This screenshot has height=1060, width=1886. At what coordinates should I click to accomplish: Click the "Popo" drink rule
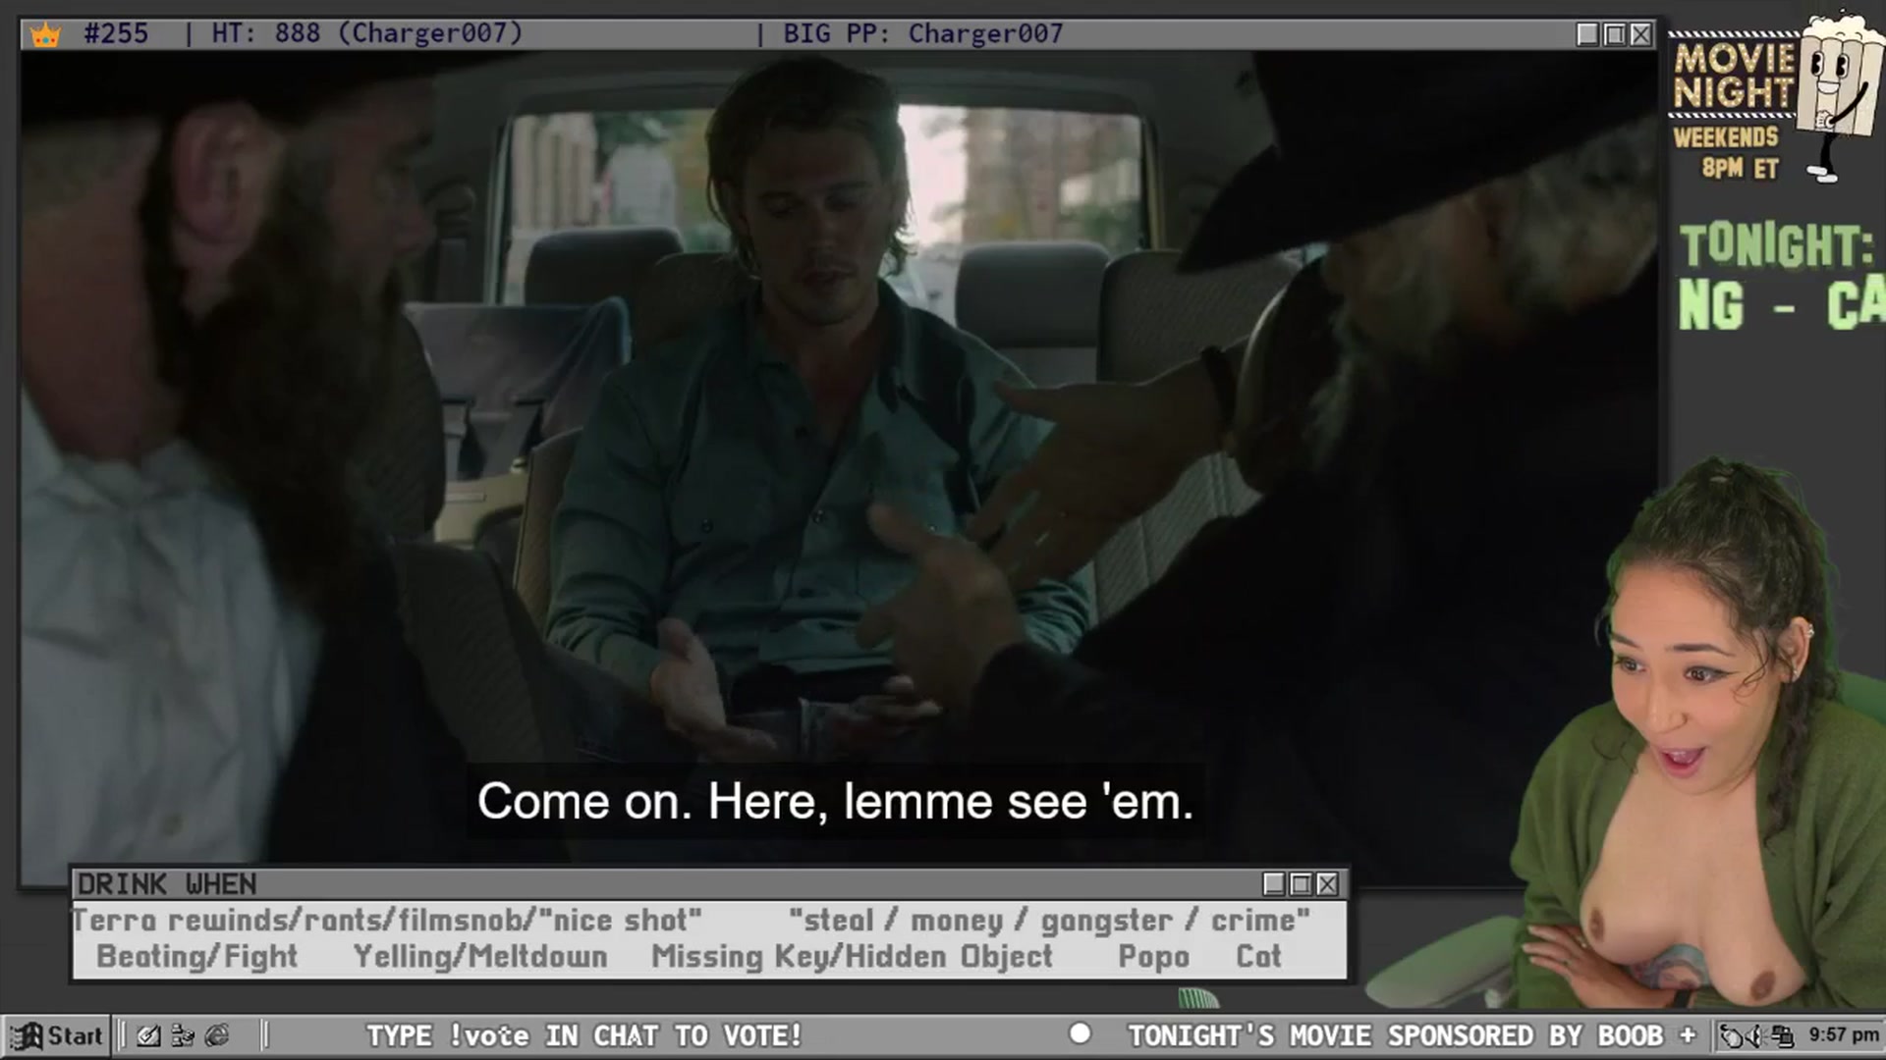[1153, 957]
